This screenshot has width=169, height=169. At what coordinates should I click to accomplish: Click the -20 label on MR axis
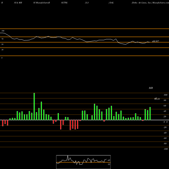pyautogui.click(x=165, y=127)
